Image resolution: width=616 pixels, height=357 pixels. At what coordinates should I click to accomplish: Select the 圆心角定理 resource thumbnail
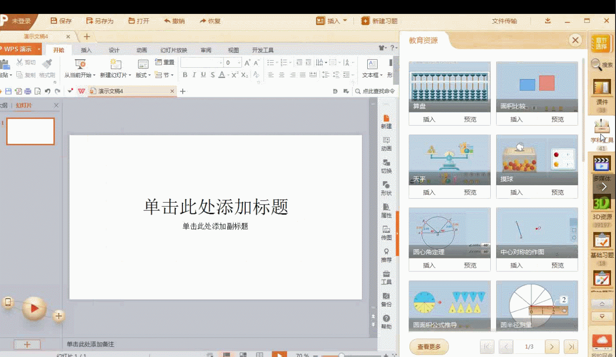coord(449,233)
